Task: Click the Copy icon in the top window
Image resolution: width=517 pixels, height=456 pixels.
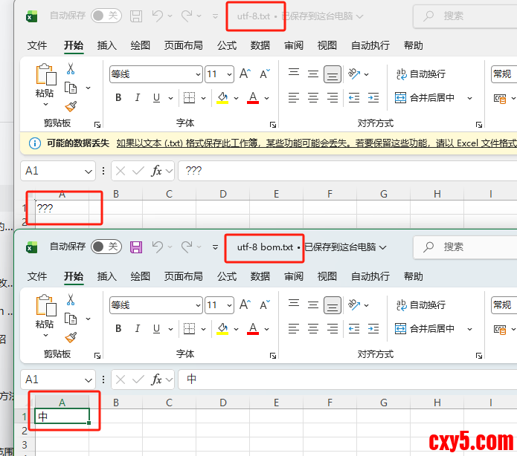Action: pyautogui.click(x=71, y=88)
